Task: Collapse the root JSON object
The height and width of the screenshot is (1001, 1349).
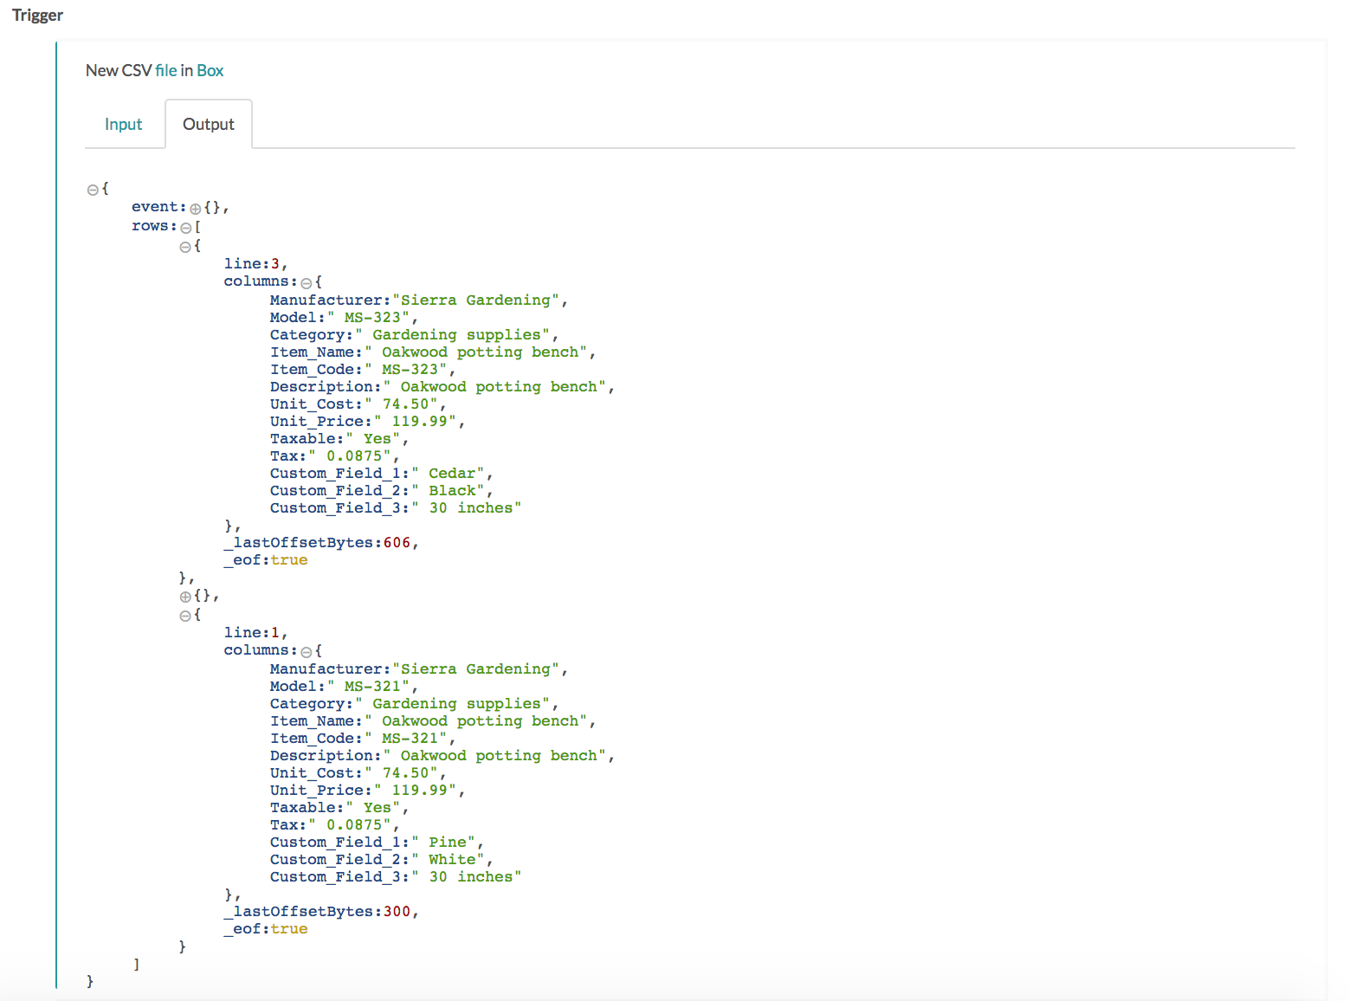Action: click(93, 188)
